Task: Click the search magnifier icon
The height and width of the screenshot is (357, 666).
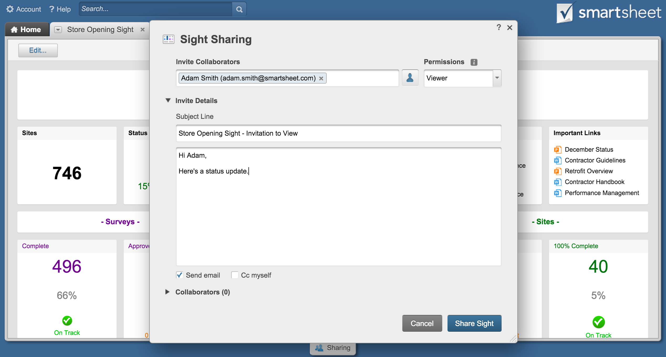Action: coord(239,9)
